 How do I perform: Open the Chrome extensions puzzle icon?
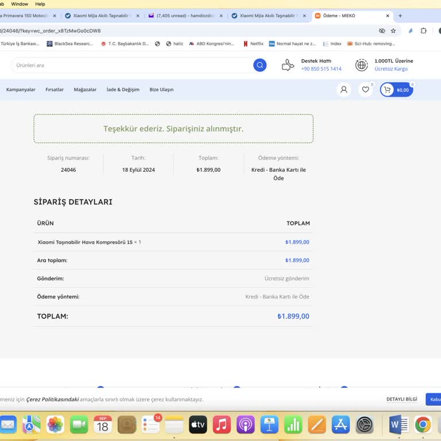pos(423,30)
